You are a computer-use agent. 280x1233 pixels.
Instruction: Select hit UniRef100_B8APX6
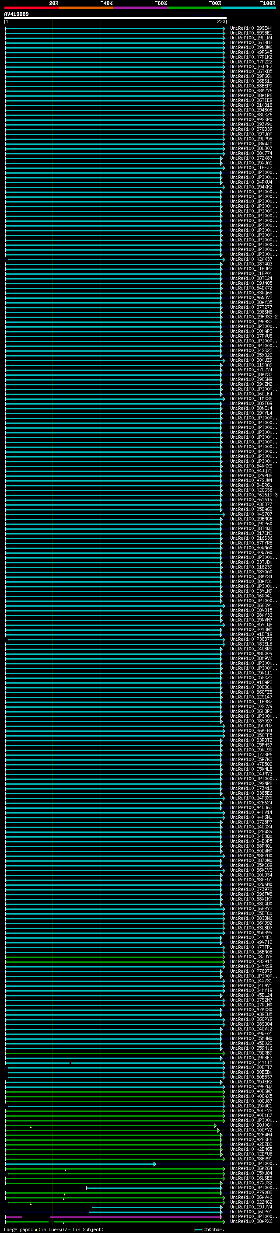pos(251,1221)
